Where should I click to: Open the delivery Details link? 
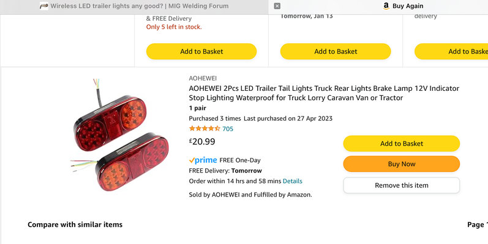point(292,181)
